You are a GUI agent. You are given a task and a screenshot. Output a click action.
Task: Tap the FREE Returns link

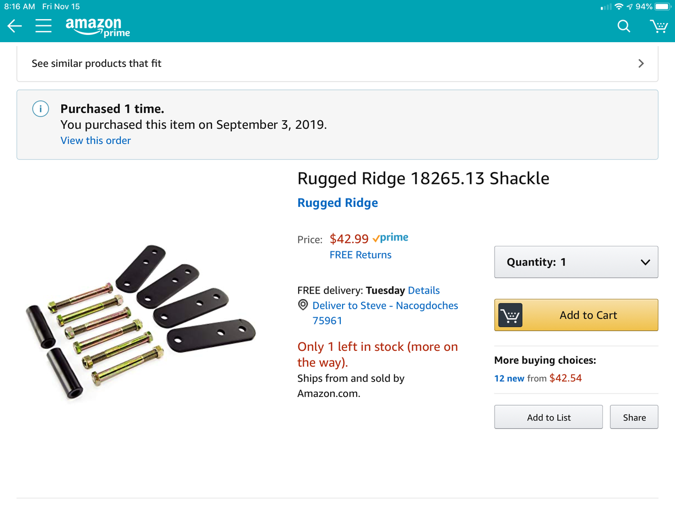click(361, 255)
